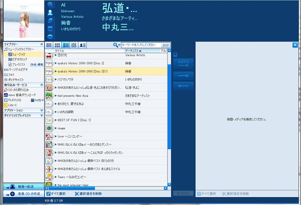Viewport: 301px width, 205px height.
Task: Open the フォト library
Action: pos(9,75)
